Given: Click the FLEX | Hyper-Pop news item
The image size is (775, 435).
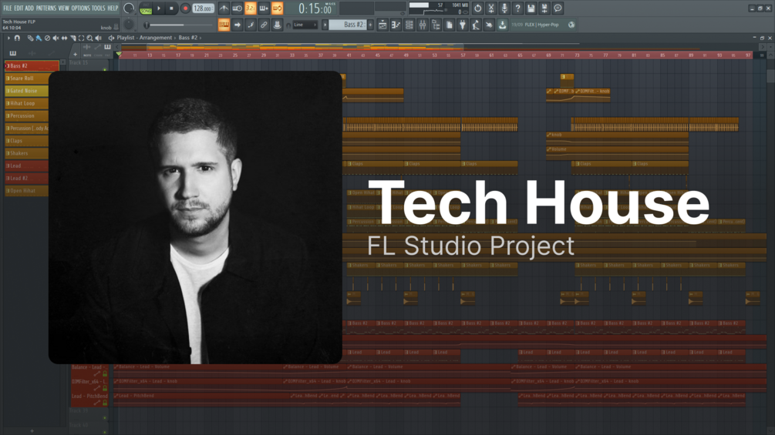Looking at the screenshot, I should point(541,25).
